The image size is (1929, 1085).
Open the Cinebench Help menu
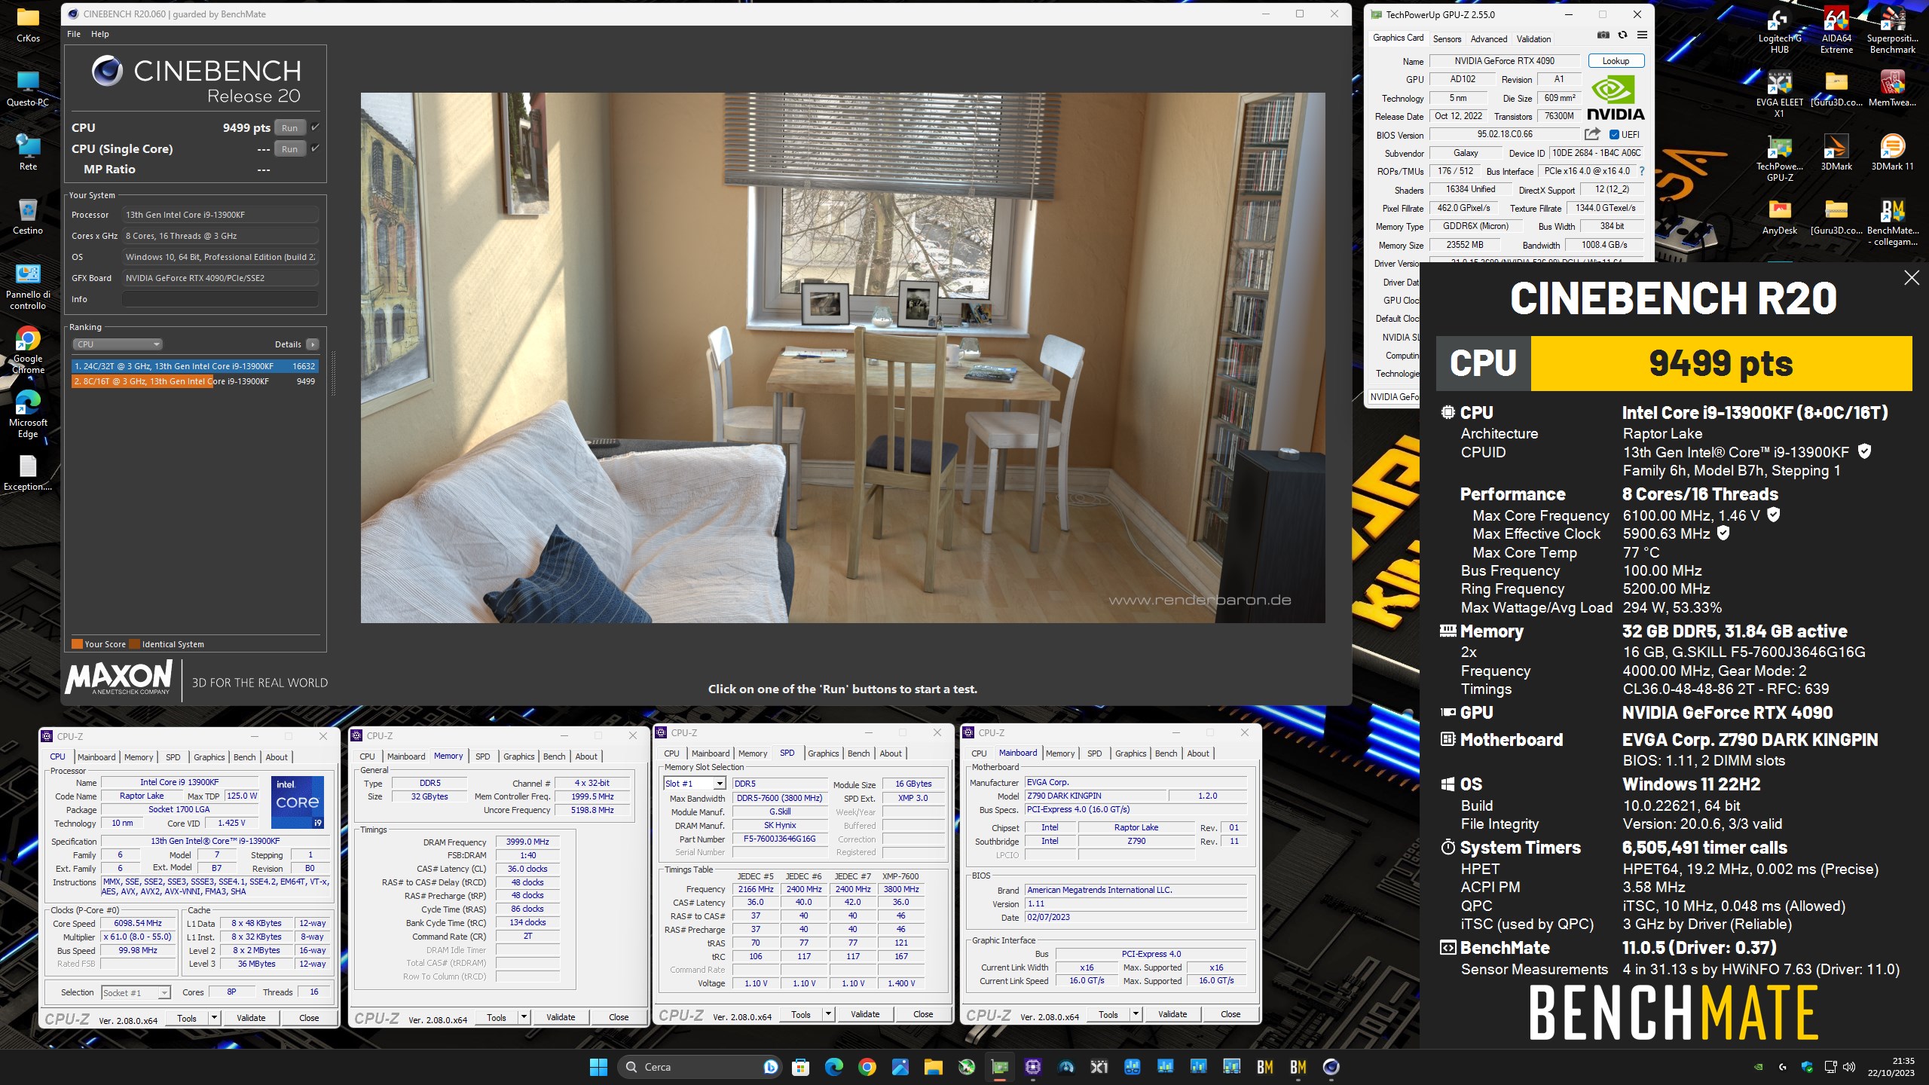pos(100,34)
